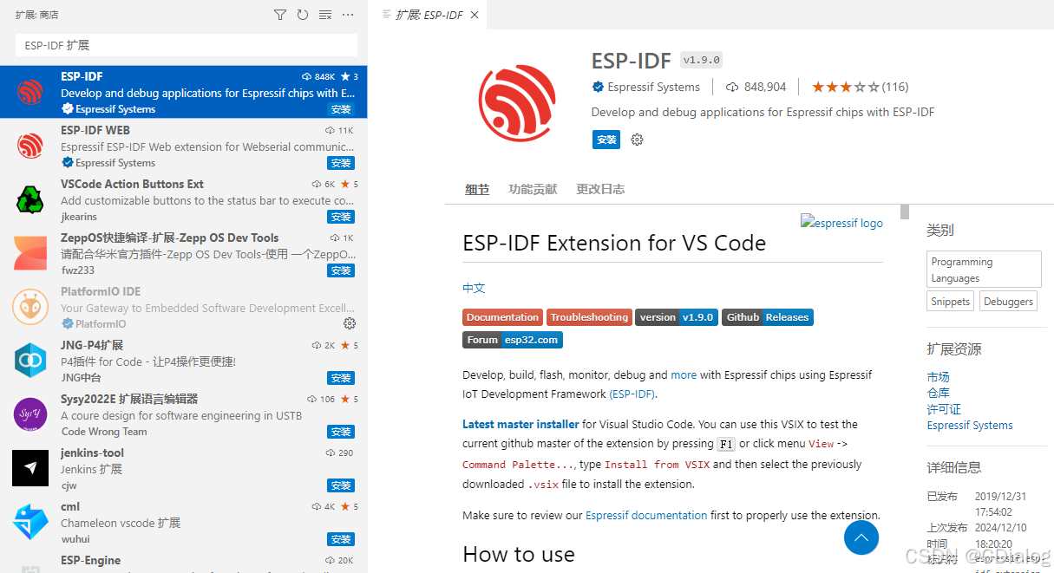Switch to the 更改日志 changelog tab

[600, 189]
